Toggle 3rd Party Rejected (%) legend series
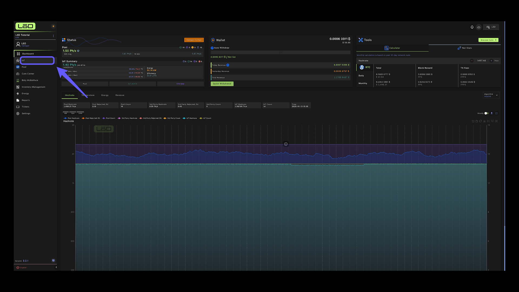This screenshot has height=292, width=519. [150, 118]
